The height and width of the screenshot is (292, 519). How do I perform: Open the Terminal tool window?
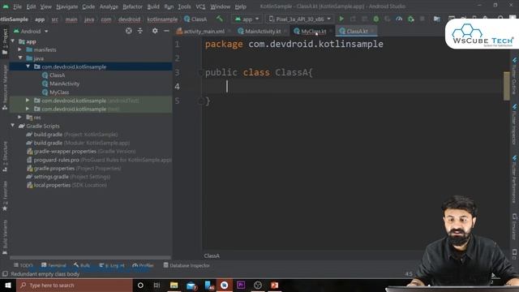point(54,265)
